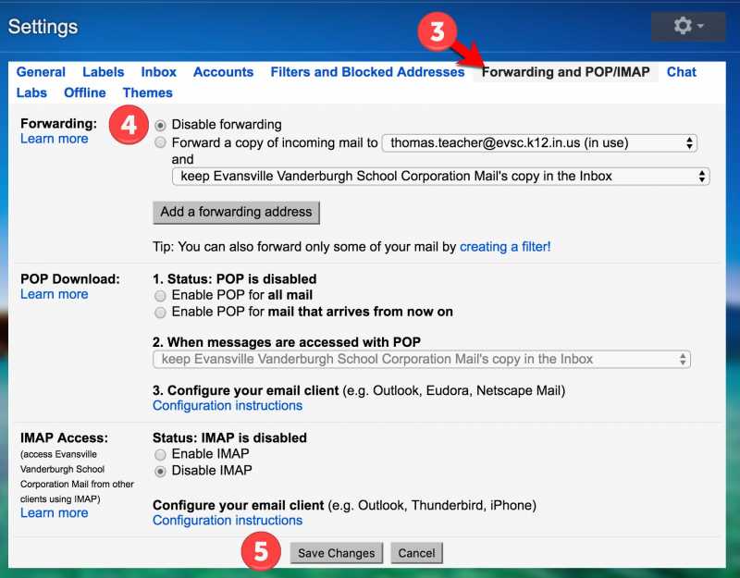
Task: Open the forwarding address dropdown
Action: point(540,143)
